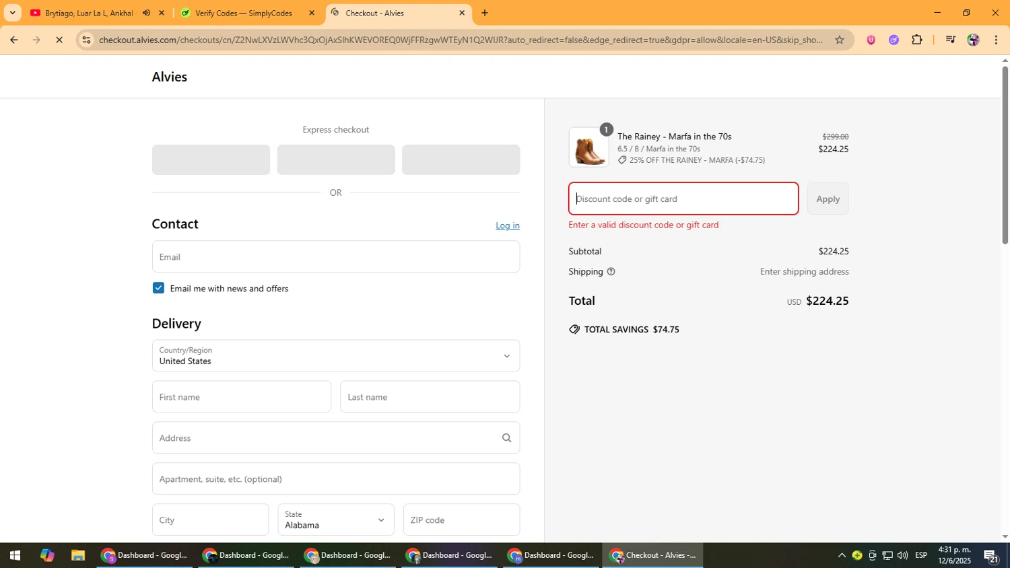Screen dimensions: 1010x568
Task: Click the price $224.25 total
Action: [x=828, y=301]
